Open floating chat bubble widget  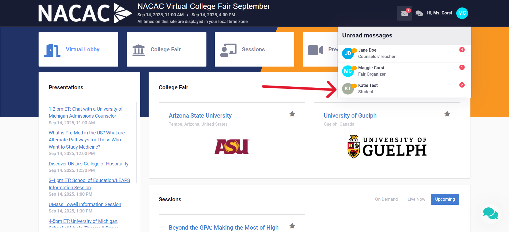coord(491,214)
